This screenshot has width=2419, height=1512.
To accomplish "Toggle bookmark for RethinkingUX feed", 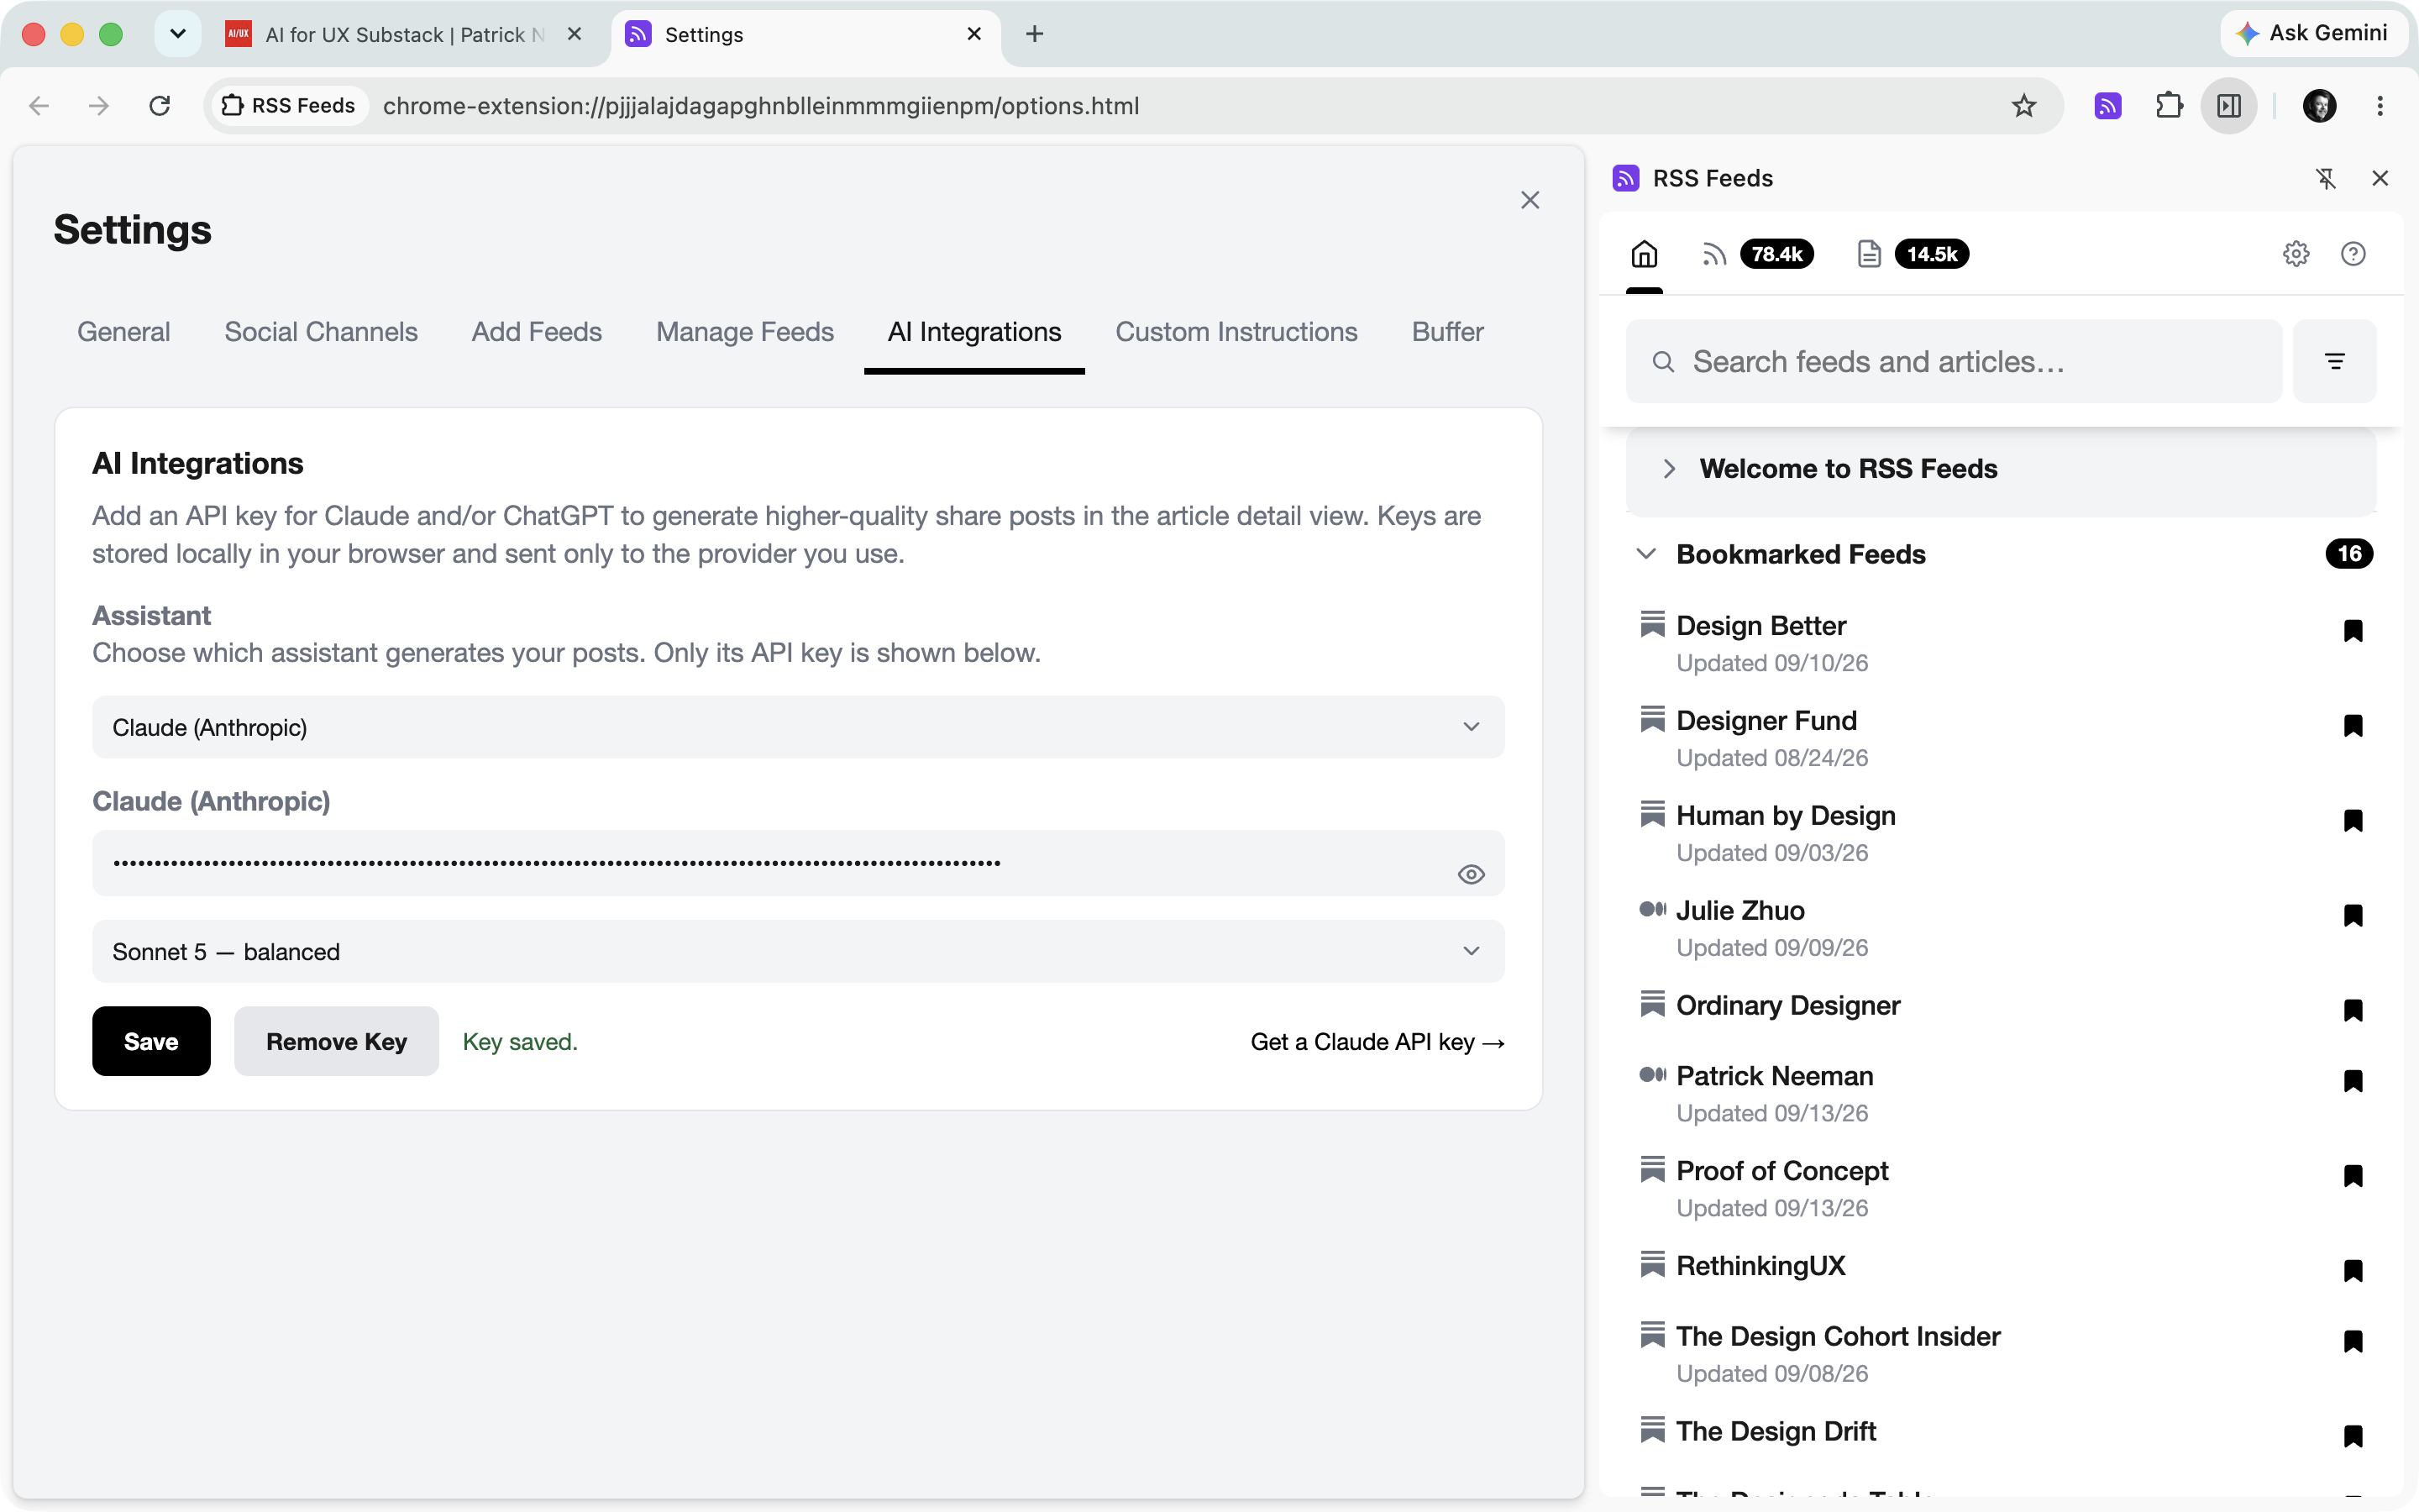I will point(2353,1270).
